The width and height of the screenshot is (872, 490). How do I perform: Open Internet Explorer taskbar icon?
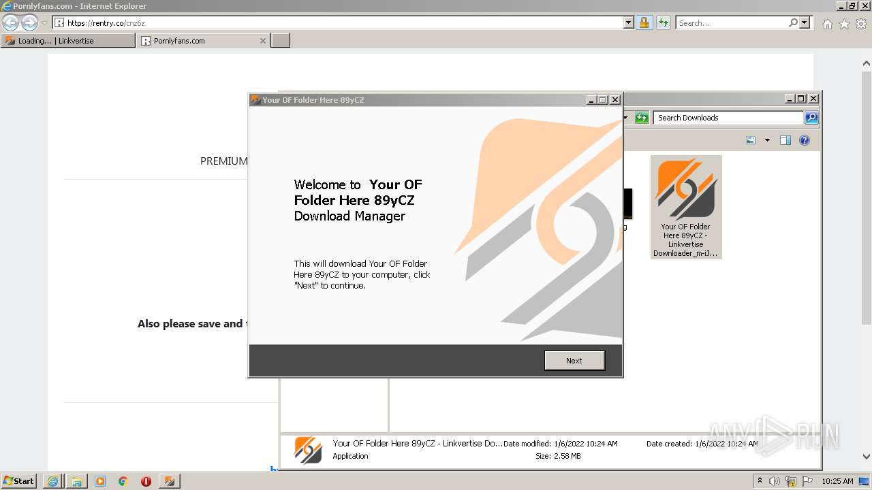52,481
